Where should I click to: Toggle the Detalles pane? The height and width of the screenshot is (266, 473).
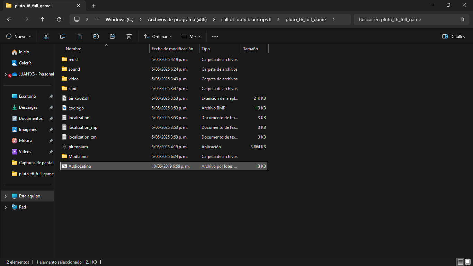[x=454, y=36]
